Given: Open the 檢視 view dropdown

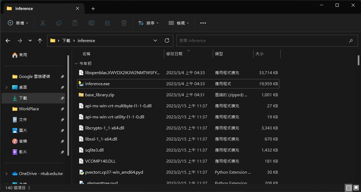Looking at the screenshot, I should point(179,23).
